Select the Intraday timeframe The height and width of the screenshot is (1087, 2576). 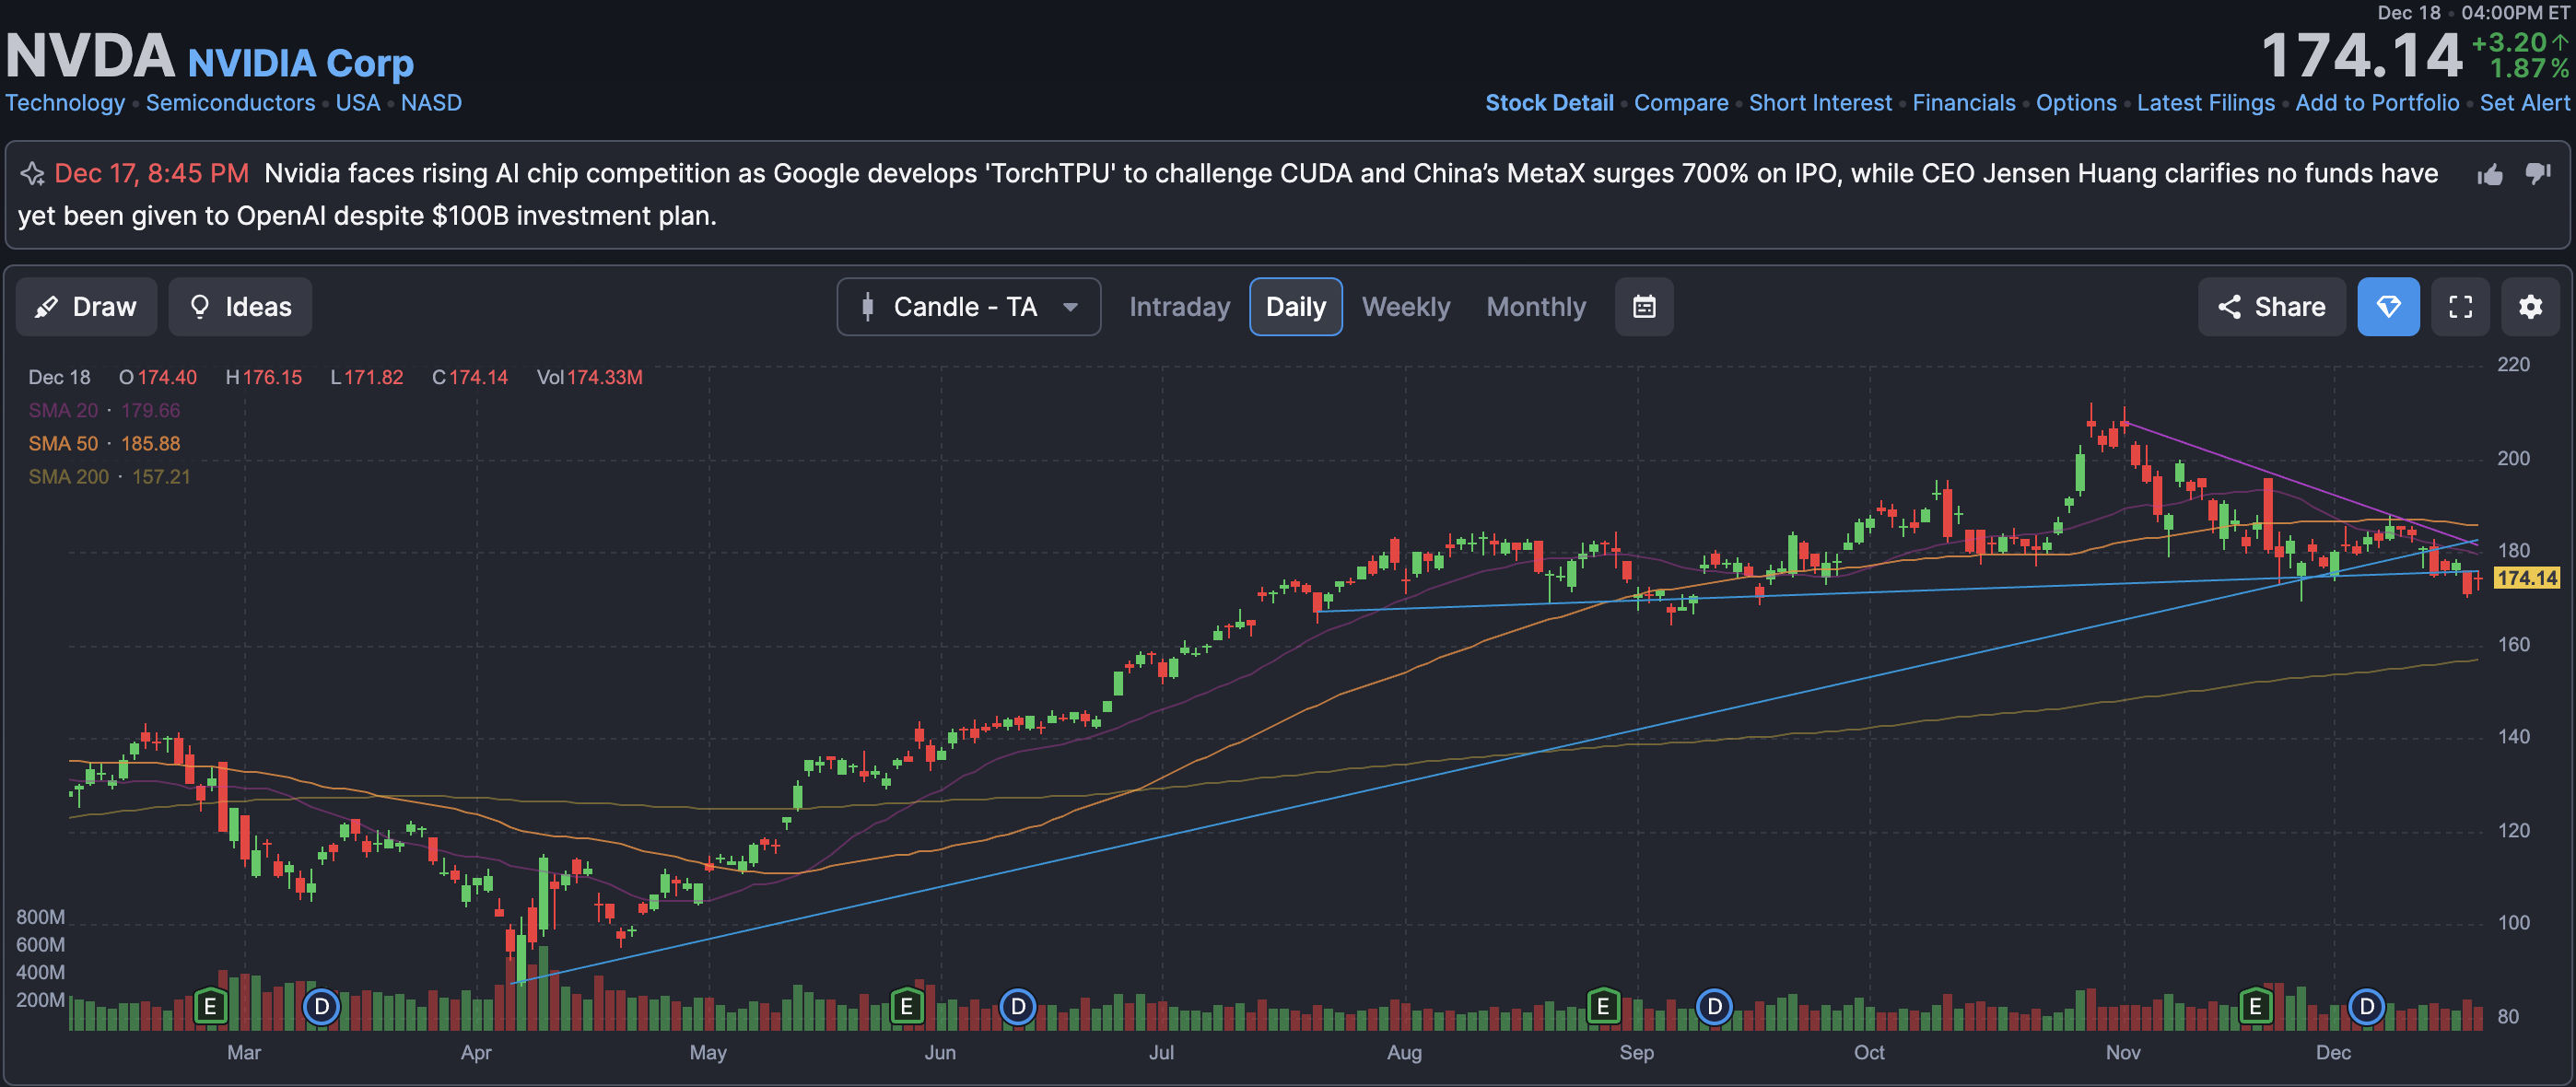tap(1179, 307)
